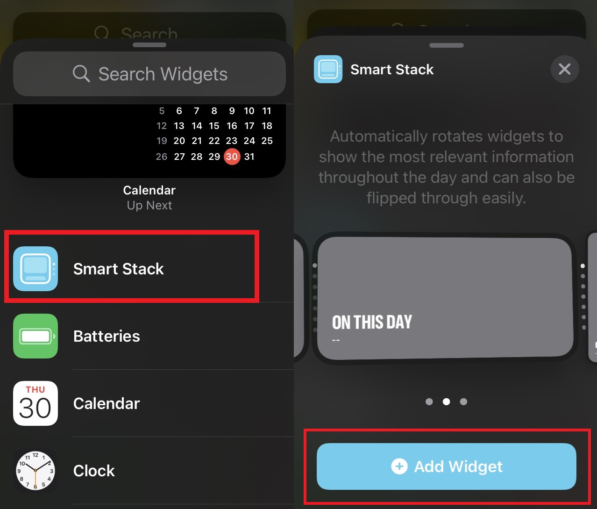
Task: Focus the Search Widgets field
Action: click(x=149, y=74)
